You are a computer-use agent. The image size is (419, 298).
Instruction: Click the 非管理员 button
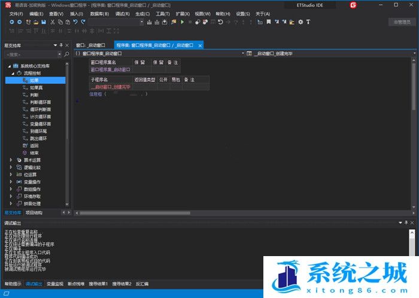coord(402,22)
